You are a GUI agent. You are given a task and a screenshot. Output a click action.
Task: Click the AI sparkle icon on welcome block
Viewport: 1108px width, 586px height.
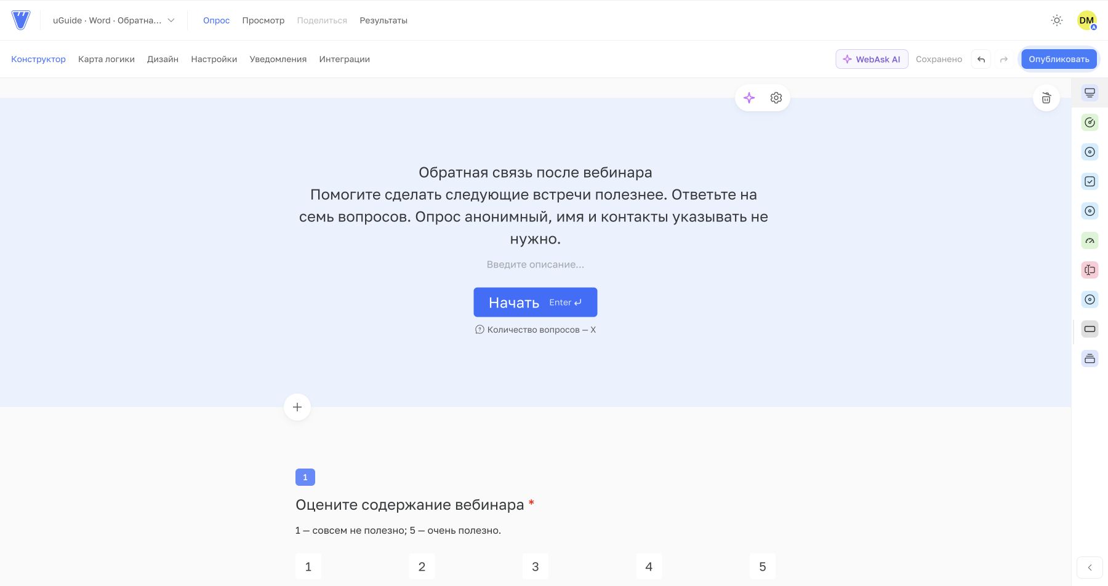(x=749, y=98)
